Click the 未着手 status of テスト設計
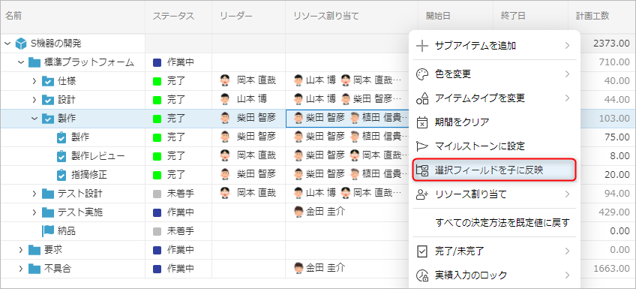 [181, 194]
